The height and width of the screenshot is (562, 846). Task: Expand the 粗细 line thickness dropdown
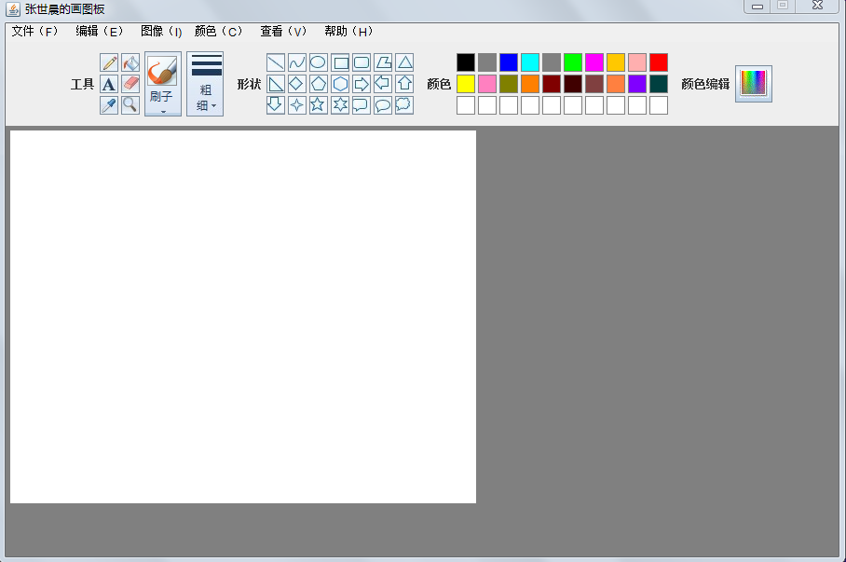pos(205,84)
